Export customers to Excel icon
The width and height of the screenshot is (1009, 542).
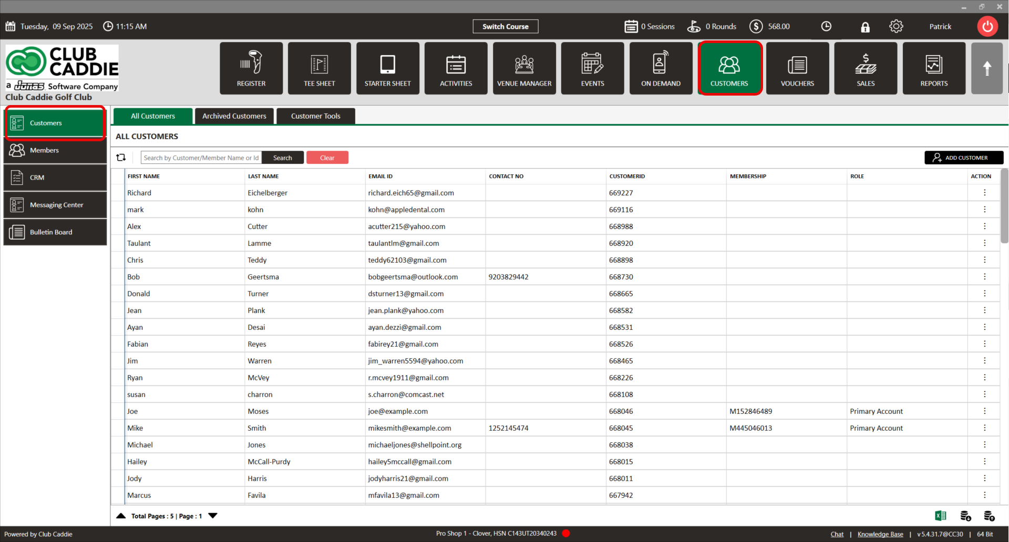pos(941,516)
